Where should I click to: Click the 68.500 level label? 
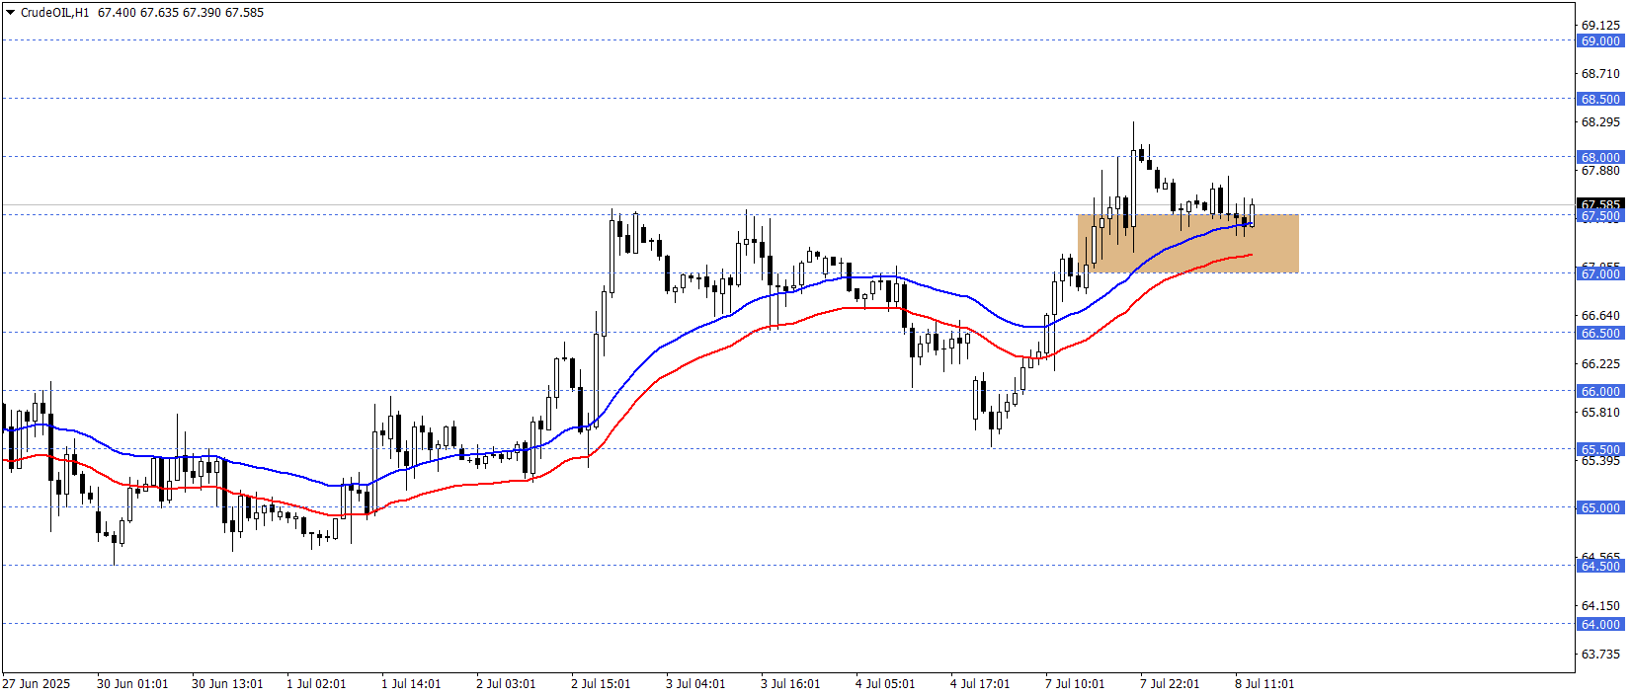(1600, 99)
